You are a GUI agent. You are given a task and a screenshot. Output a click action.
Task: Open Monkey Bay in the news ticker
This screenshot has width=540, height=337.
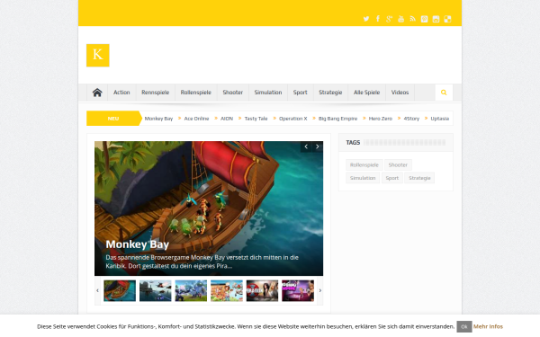tap(158, 119)
